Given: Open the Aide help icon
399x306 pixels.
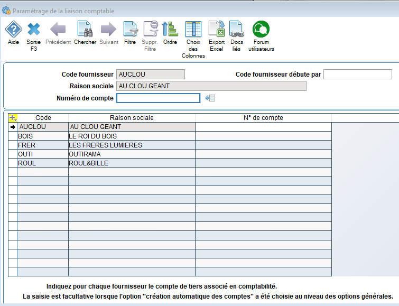Looking at the screenshot, I should 14,29.
